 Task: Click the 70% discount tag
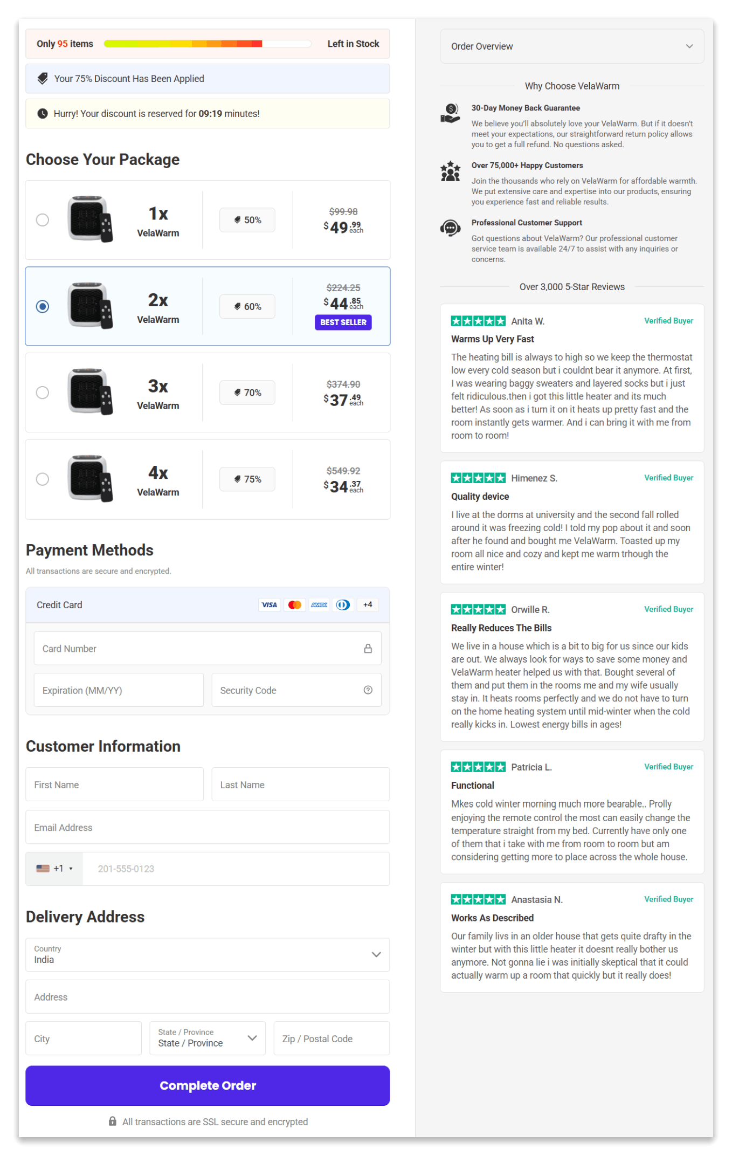pyautogui.click(x=247, y=393)
